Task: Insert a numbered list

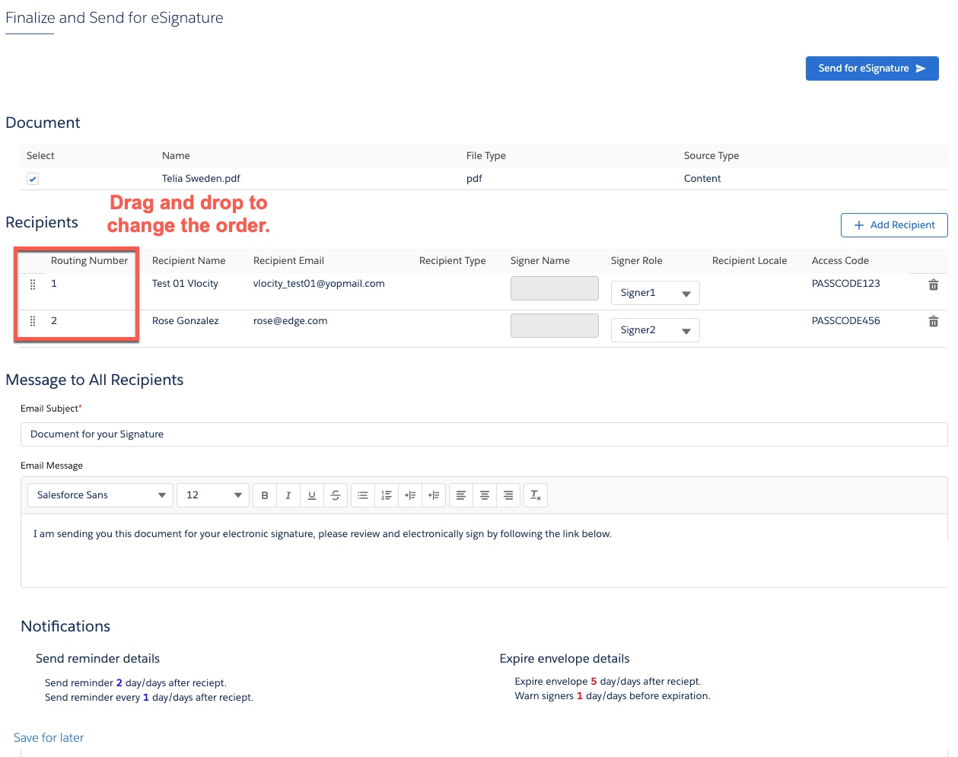Action: click(387, 495)
